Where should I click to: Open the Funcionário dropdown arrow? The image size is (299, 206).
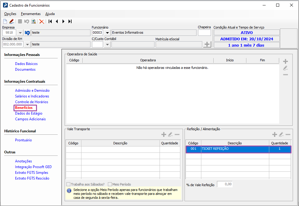coord(107,33)
